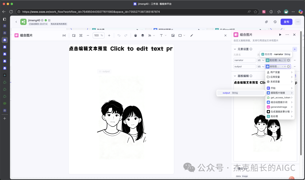Click the narrator element name field

[245, 60]
